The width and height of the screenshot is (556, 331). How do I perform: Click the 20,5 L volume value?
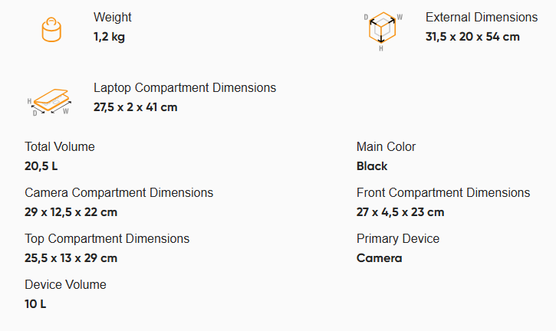click(x=41, y=166)
